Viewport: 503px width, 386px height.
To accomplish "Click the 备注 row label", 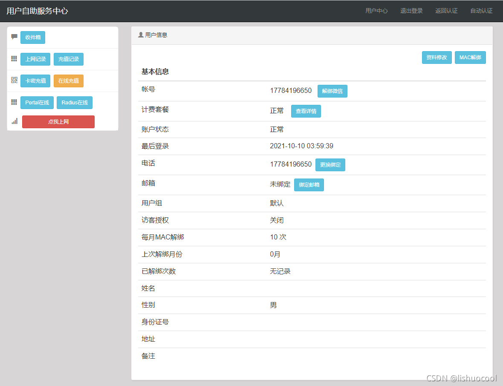I will 148,356.
